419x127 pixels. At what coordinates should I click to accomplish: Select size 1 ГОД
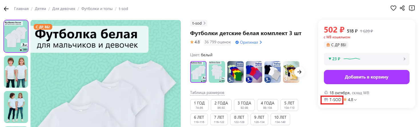pos(199,105)
